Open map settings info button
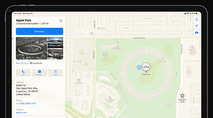This screenshot has height=118, width=213. (x=197, y=19)
